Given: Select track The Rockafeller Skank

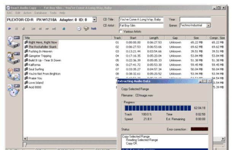Looking at the screenshot, I should (43, 47).
